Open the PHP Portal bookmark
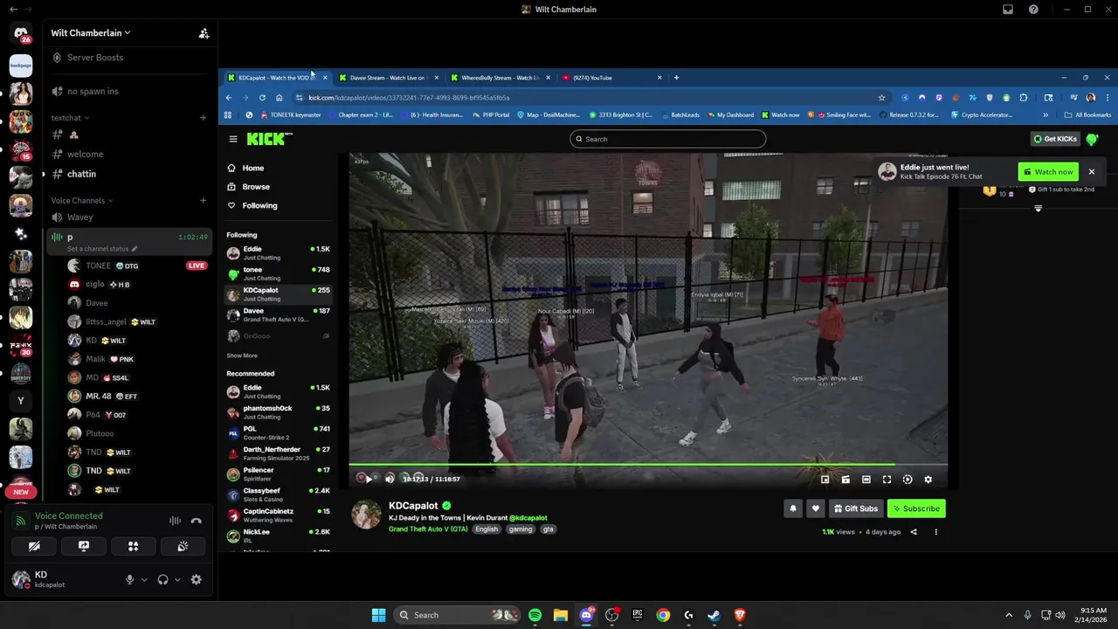This screenshot has width=1118, height=629. click(491, 115)
